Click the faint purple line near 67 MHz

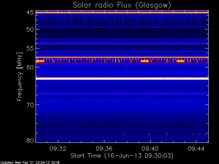(x=121, y=93)
